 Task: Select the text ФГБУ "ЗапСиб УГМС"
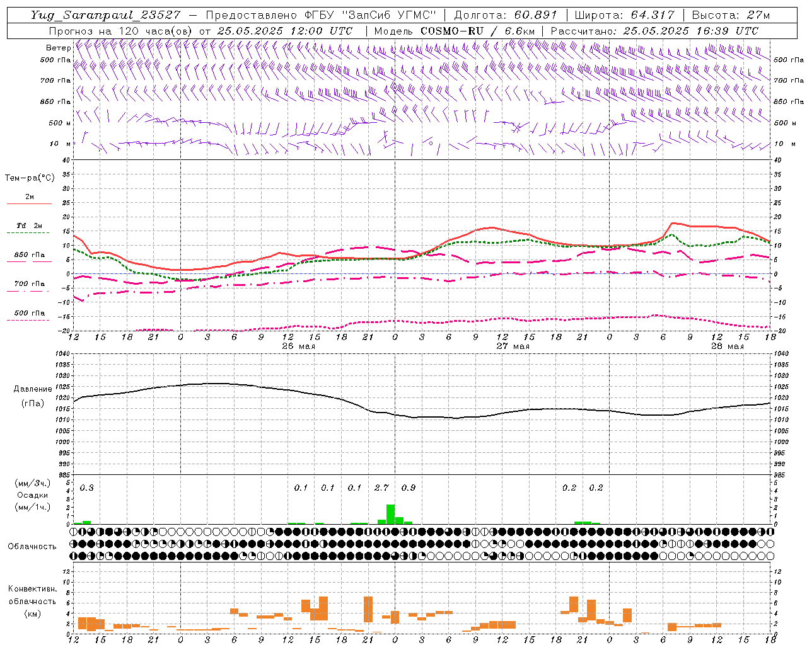click(x=370, y=15)
